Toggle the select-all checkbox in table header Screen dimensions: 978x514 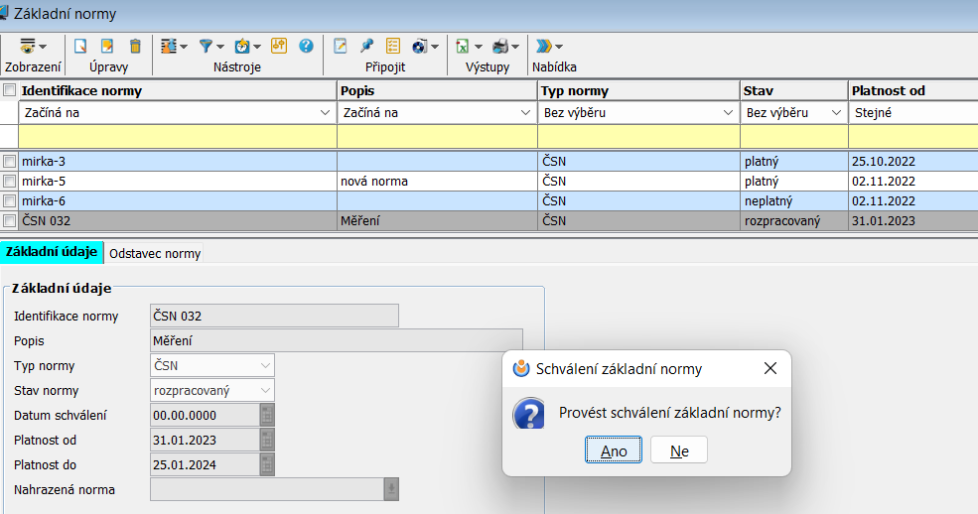[10, 90]
